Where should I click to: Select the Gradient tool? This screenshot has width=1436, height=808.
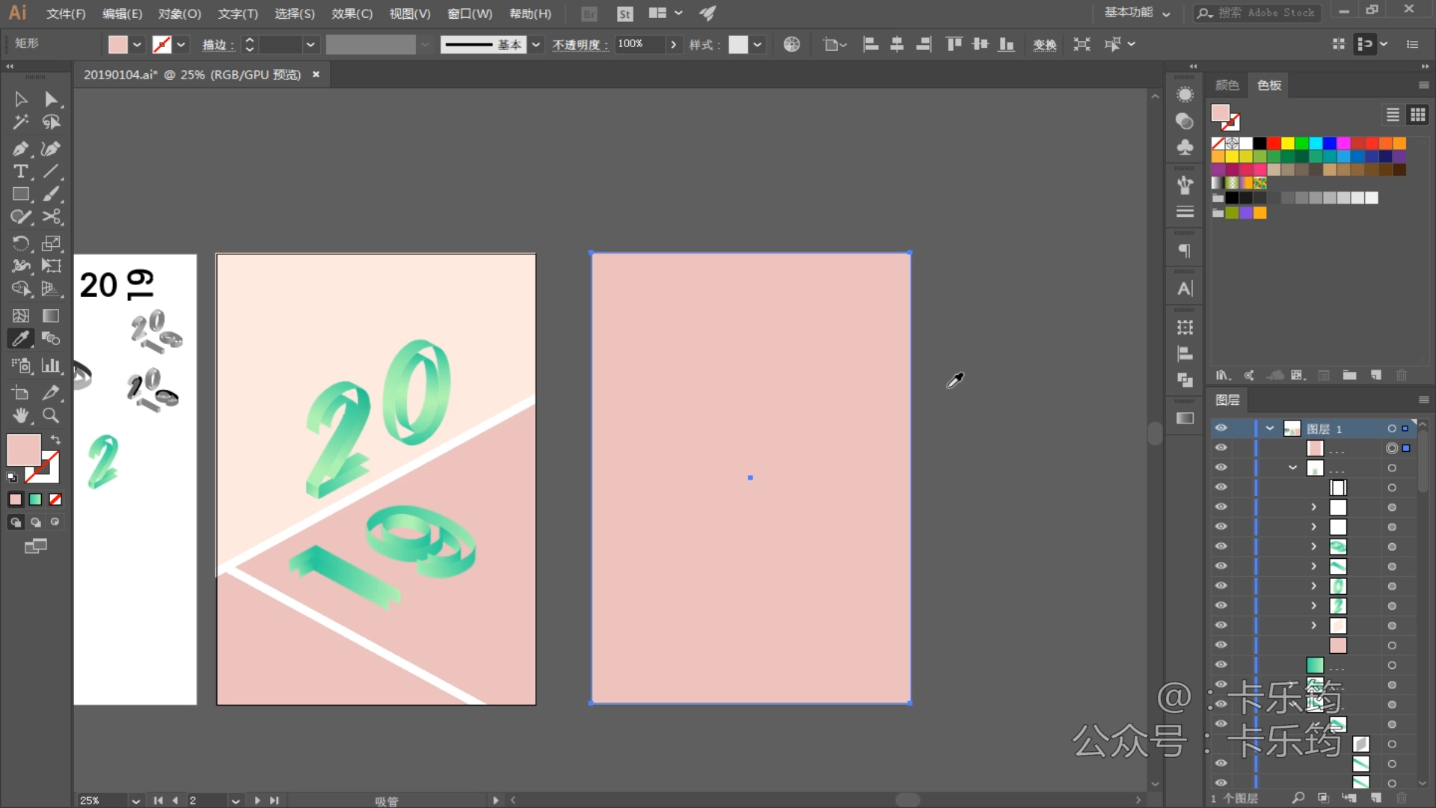coord(51,316)
